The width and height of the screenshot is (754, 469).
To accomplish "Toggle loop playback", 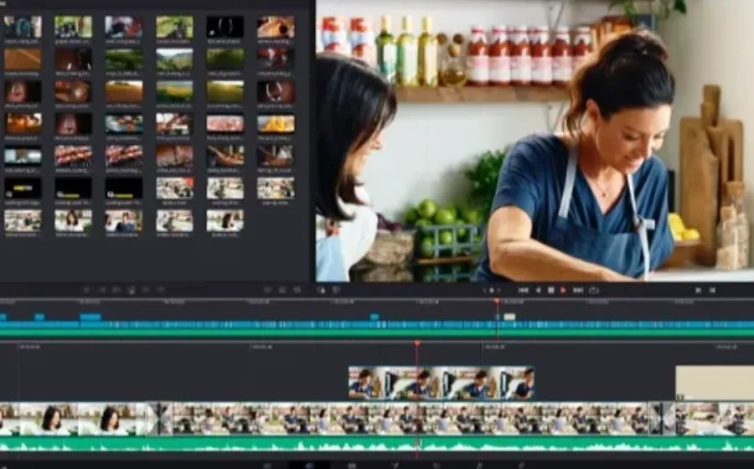I will point(594,291).
